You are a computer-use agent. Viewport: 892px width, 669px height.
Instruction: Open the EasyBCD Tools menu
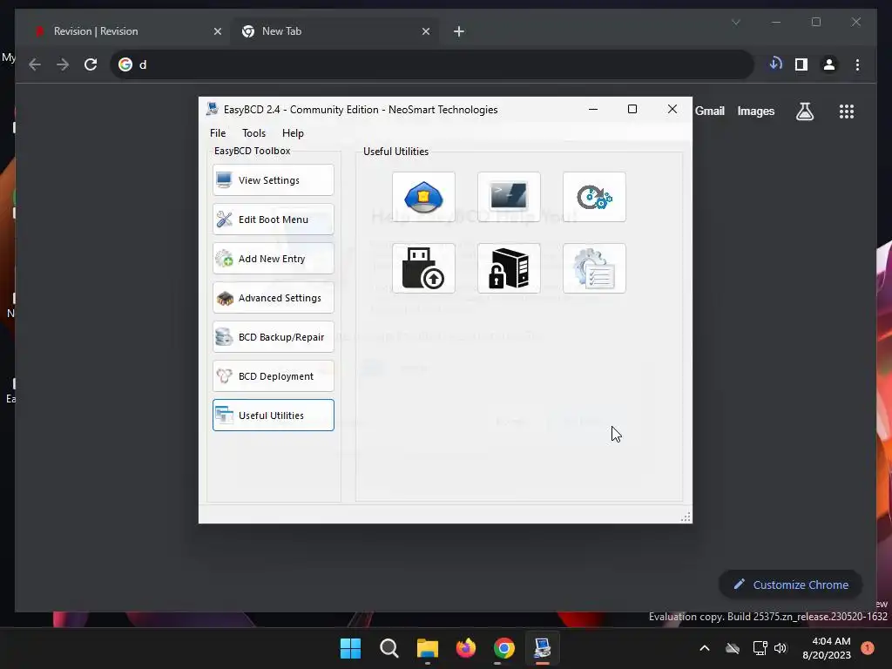(253, 133)
